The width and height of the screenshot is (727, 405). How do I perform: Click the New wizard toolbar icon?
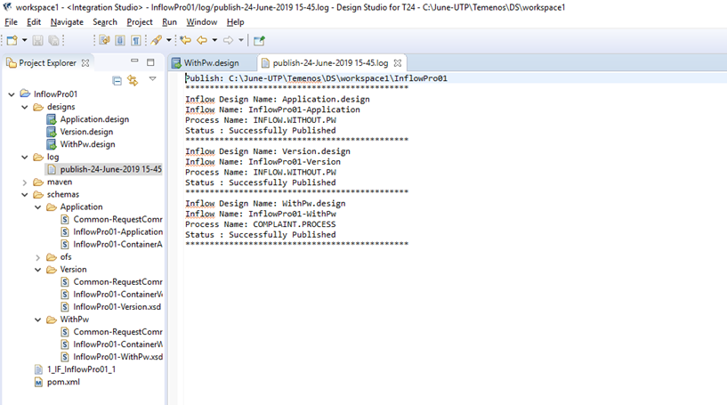coord(12,40)
